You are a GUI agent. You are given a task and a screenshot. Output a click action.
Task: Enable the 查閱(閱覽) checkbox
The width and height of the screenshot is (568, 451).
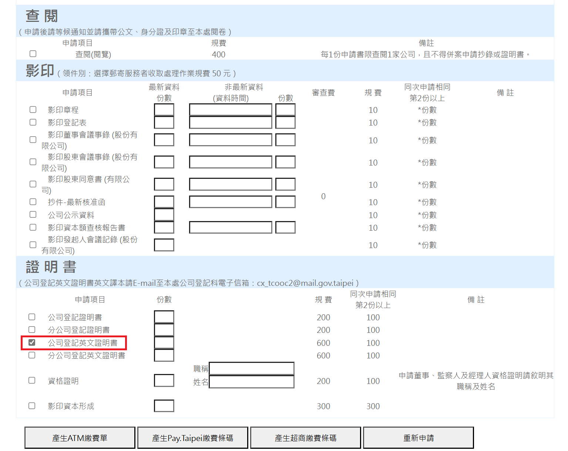point(33,53)
